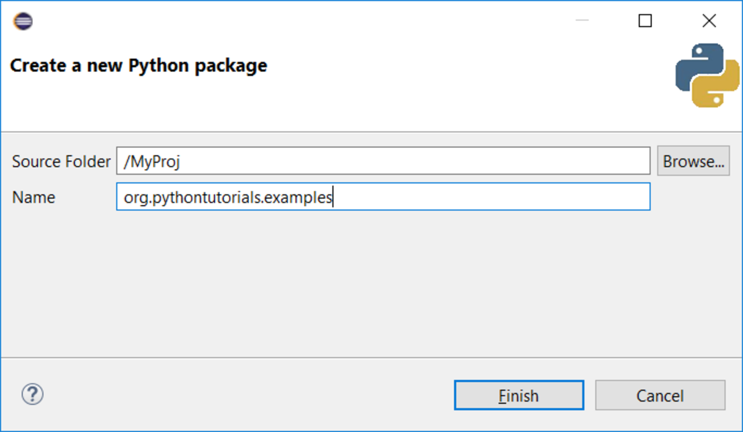Click the Python logo in the banner

pyautogui.click(x=708, y=75)
